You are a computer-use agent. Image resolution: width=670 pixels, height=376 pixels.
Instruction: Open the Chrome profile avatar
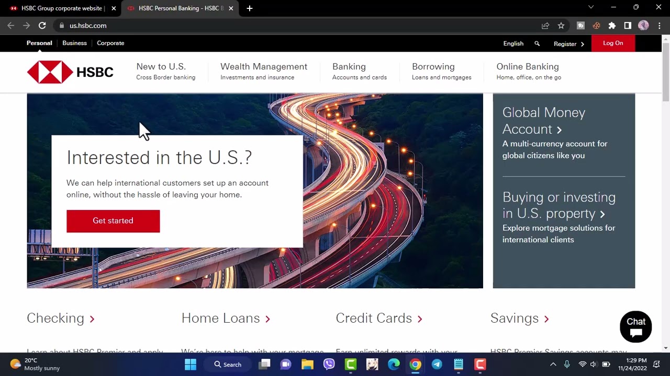click(643, 26)
